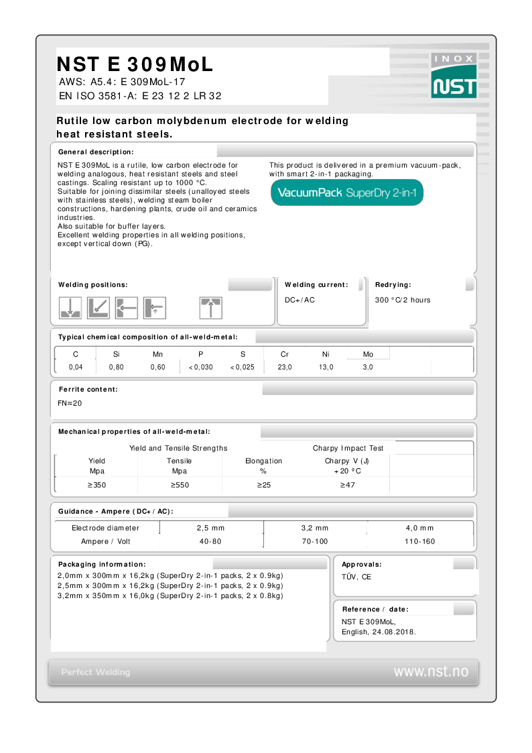This screenshot has height=753, width=532.
Task: Select the FN≈20 ferrite value
Action: point(70,403)
